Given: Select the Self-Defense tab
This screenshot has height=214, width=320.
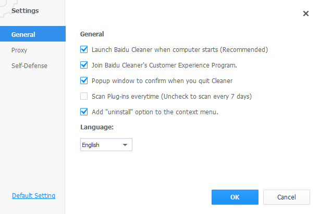Looking at the screenshot, I should pyautogui.click(x=29, y=66).
